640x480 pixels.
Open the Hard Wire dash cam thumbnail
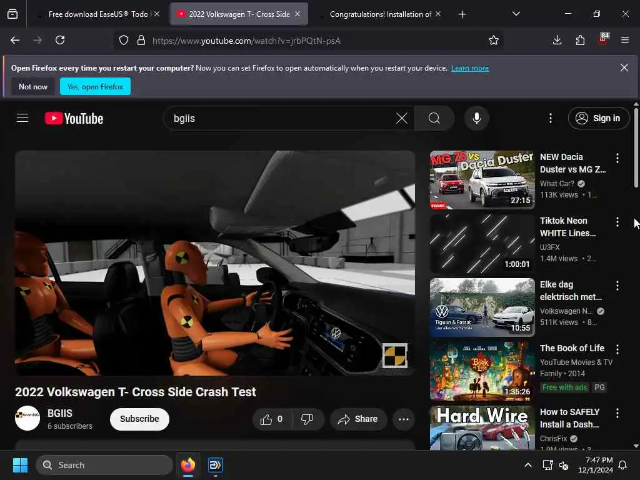click(x=482, y=427)
